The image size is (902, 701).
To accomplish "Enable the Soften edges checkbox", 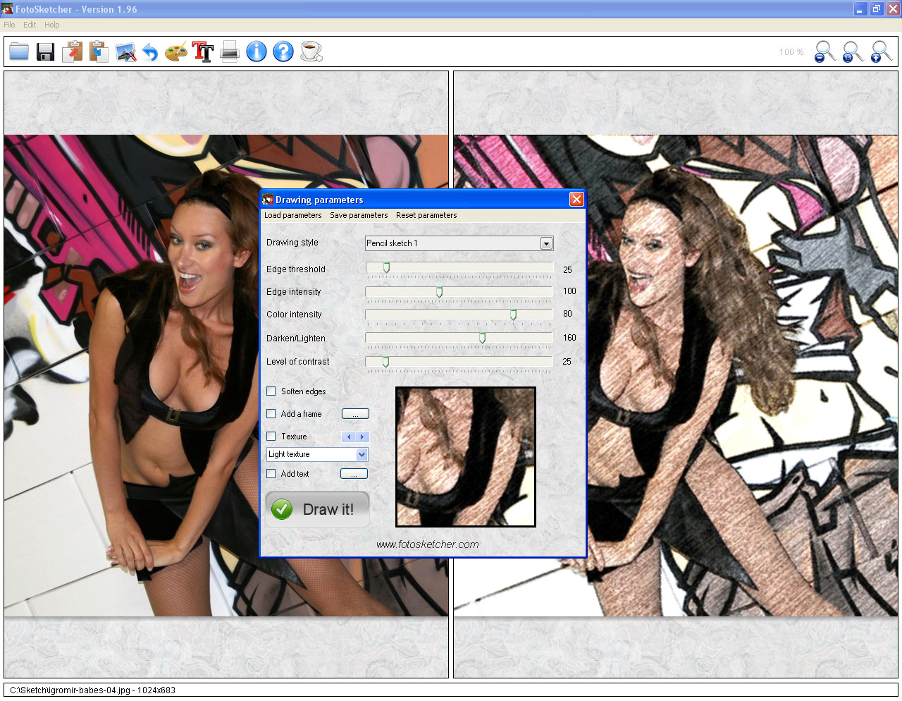I will point(271,391).
